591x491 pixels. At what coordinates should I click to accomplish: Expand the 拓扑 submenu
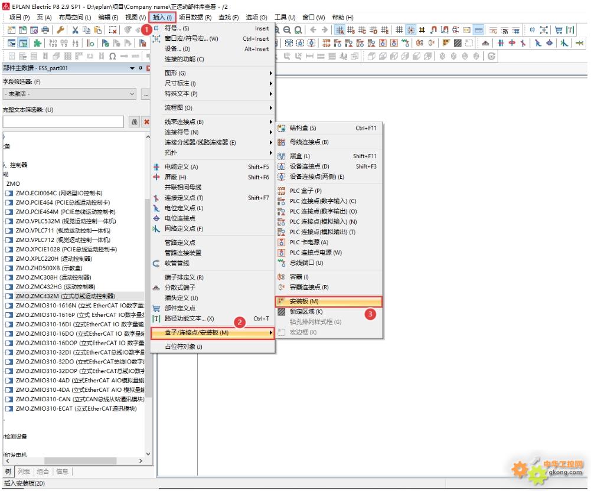[213, 153]
